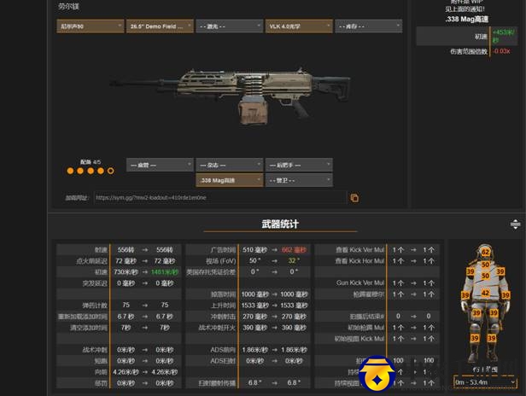Click the 1533 base time value
526x396 pixels.
(x=255, y=306)
